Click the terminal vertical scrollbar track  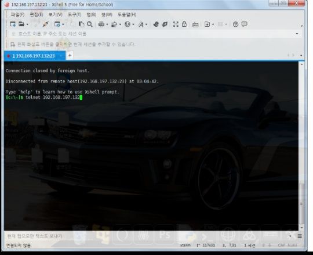[x=301, y=146]
